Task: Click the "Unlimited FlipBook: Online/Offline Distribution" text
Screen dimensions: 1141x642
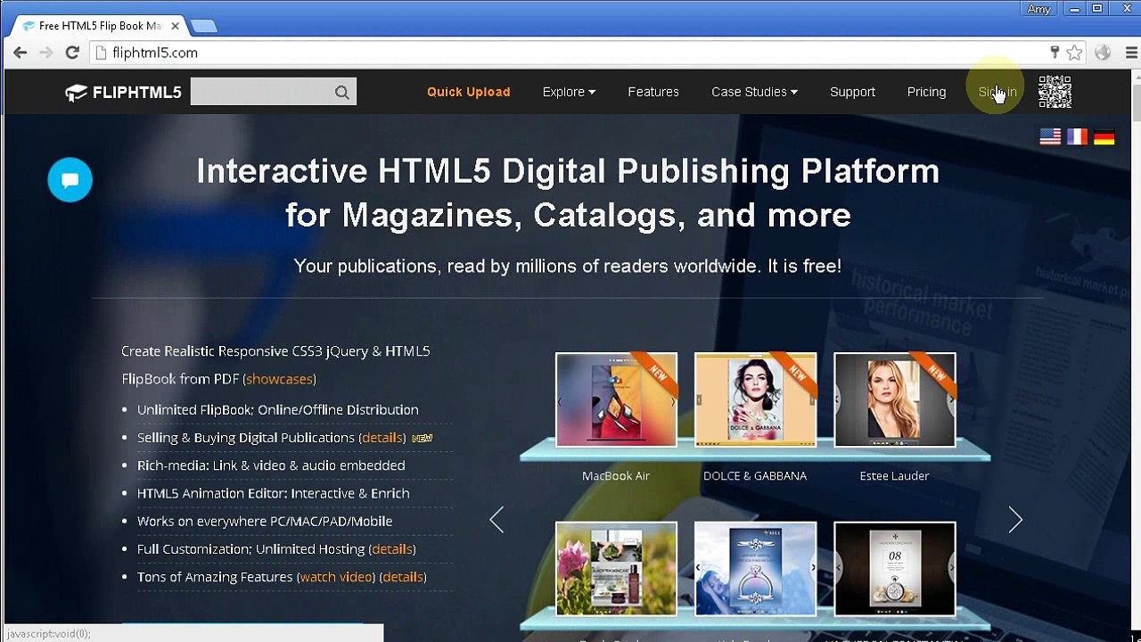Action: [x=277, y=410]
